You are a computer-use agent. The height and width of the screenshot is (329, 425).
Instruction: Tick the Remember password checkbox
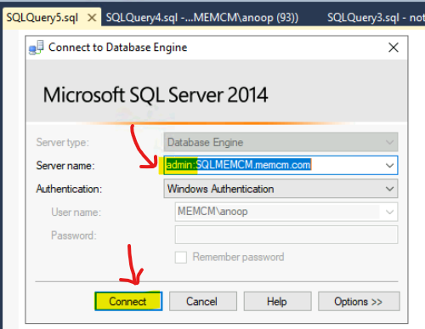point(181,258)
